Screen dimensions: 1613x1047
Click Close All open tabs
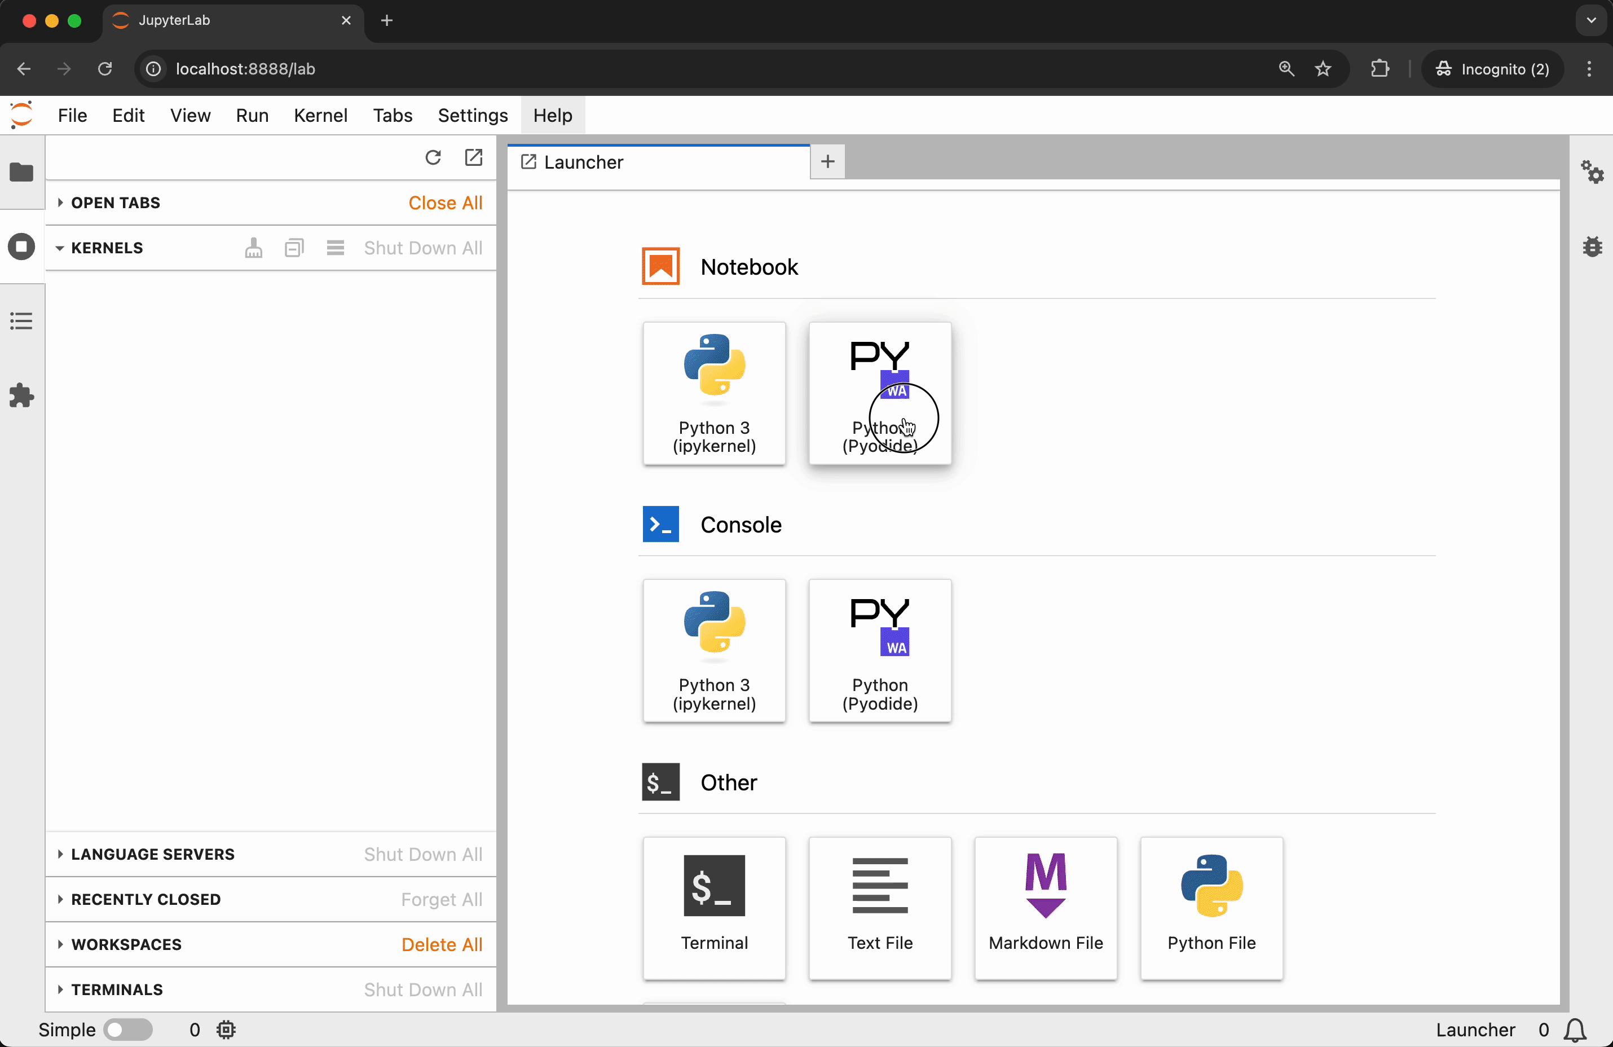(446, 203)
